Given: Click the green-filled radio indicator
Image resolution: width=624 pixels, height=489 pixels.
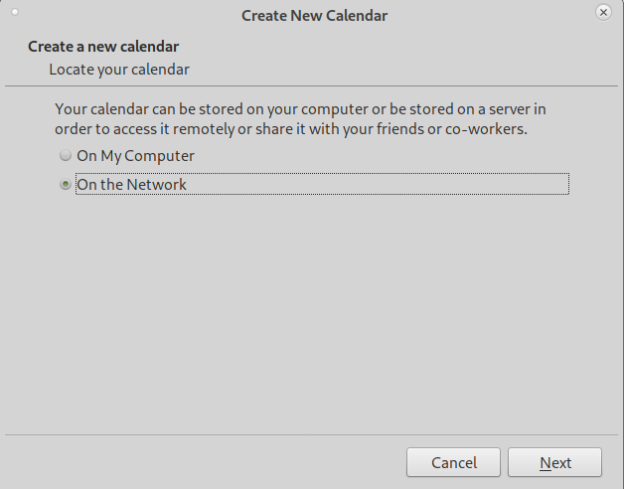Looking at the screenshot, I should pyautogui.click(x=66, y=184).
